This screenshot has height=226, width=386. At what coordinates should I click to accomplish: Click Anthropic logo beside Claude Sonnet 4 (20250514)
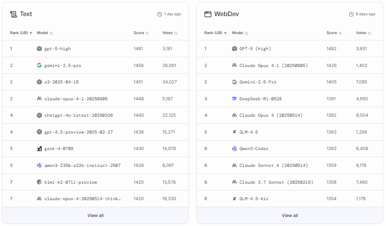pos(234,165)
